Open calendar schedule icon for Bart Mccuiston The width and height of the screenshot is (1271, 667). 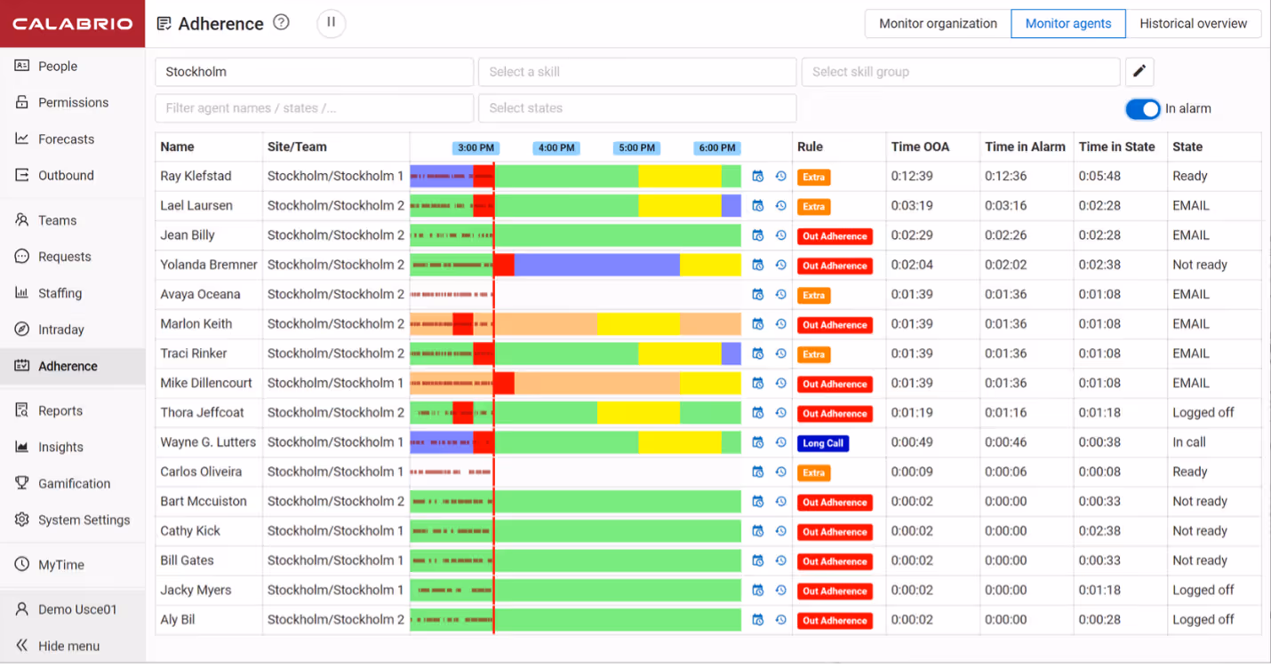[758, 502]
